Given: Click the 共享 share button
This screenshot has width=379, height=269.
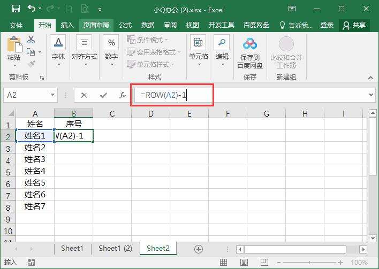Looking at the screenshot, I should click(x=354, y=25).
